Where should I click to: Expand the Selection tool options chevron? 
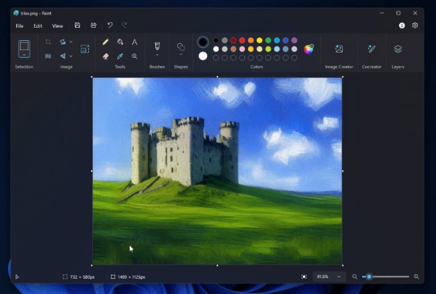click(x=24, y=55)
